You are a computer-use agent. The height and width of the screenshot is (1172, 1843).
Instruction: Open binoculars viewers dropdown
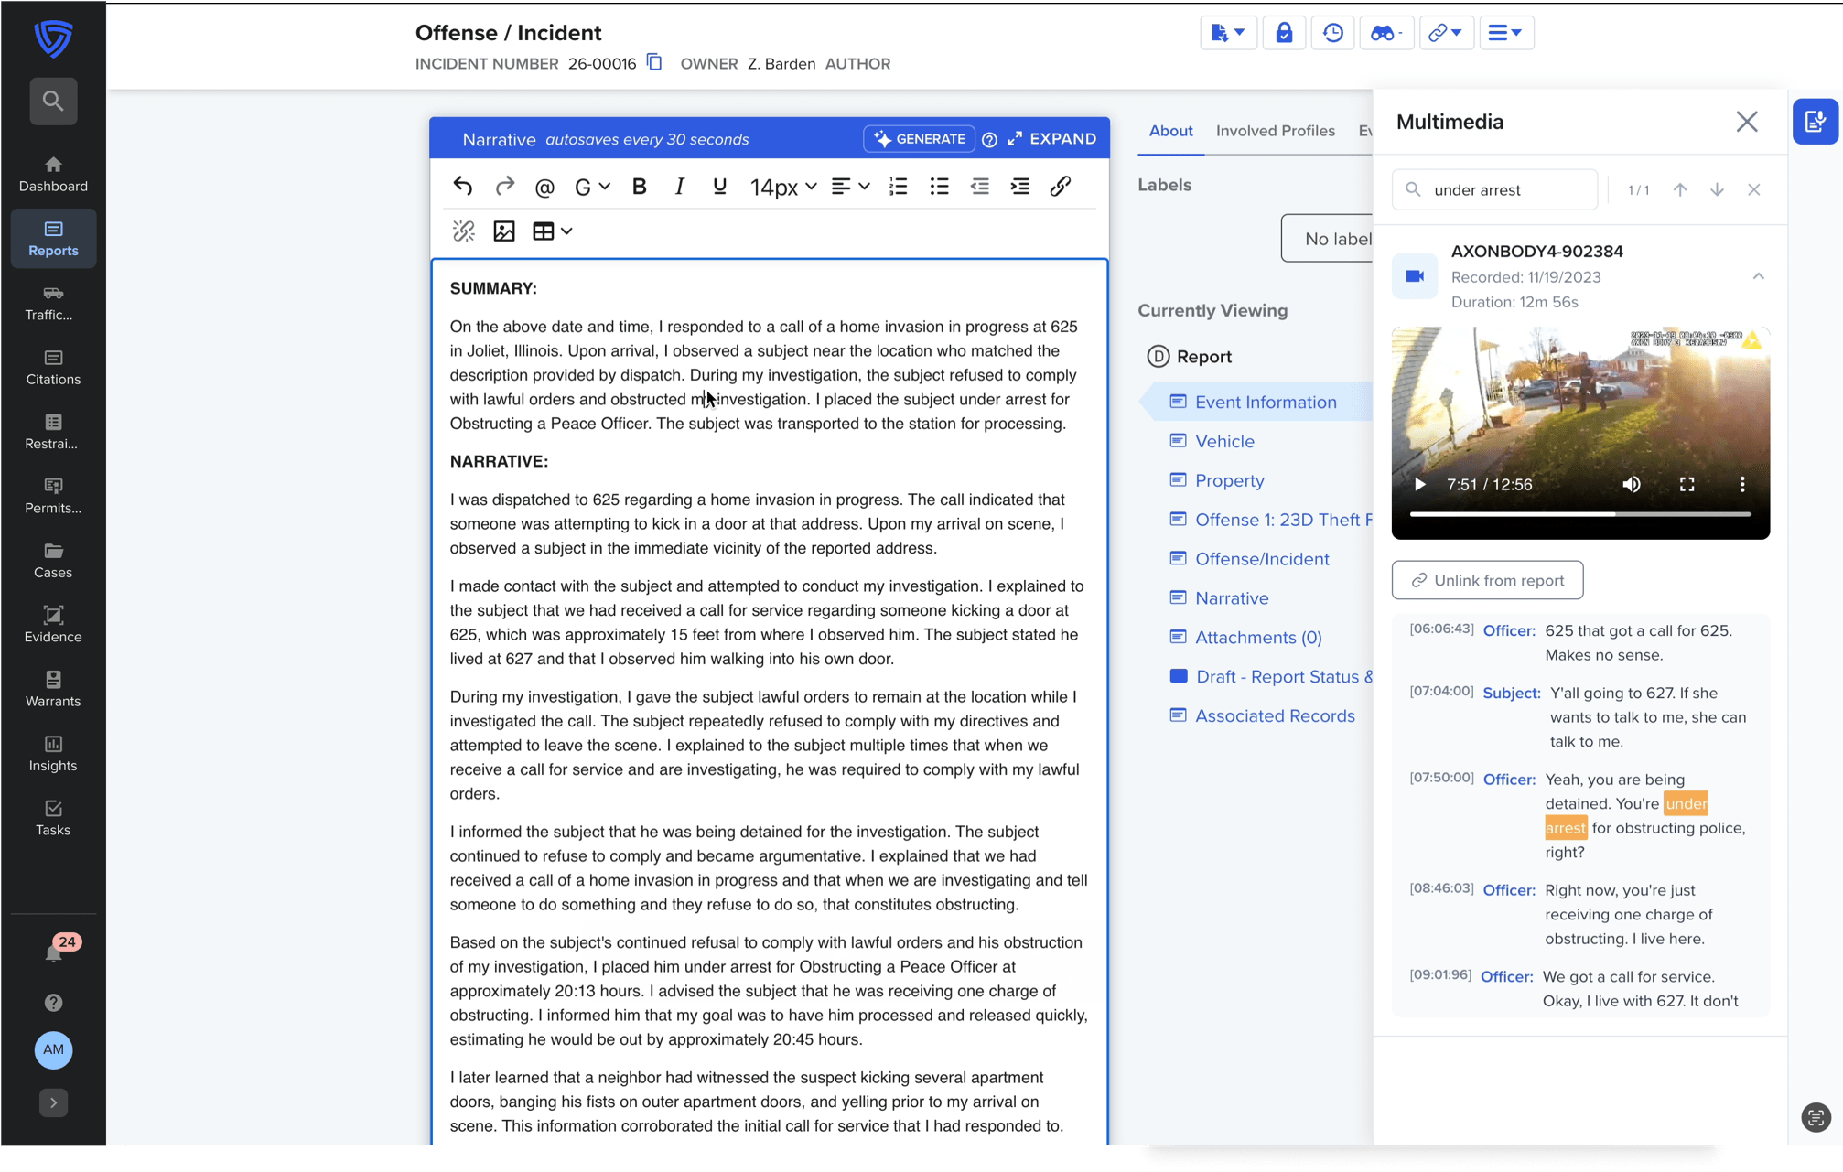[x=1386, y=33]
